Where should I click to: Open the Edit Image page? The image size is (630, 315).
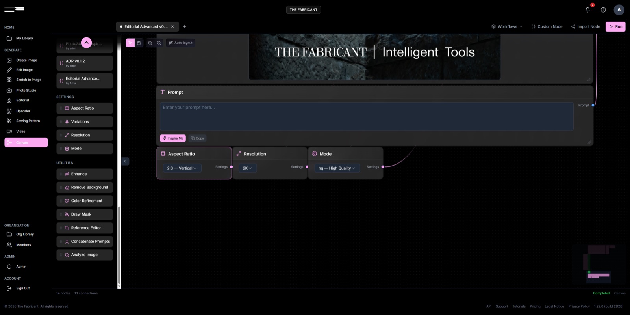pyautogui.click(x=24, y=70)
